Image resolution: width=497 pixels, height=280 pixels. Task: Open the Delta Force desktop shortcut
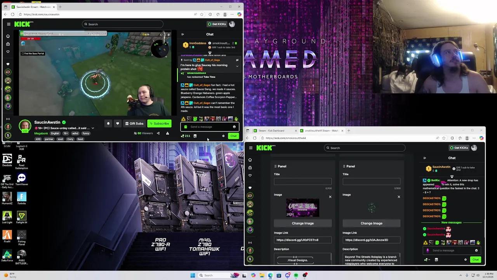pyautogui.click(x=7, y=255)
